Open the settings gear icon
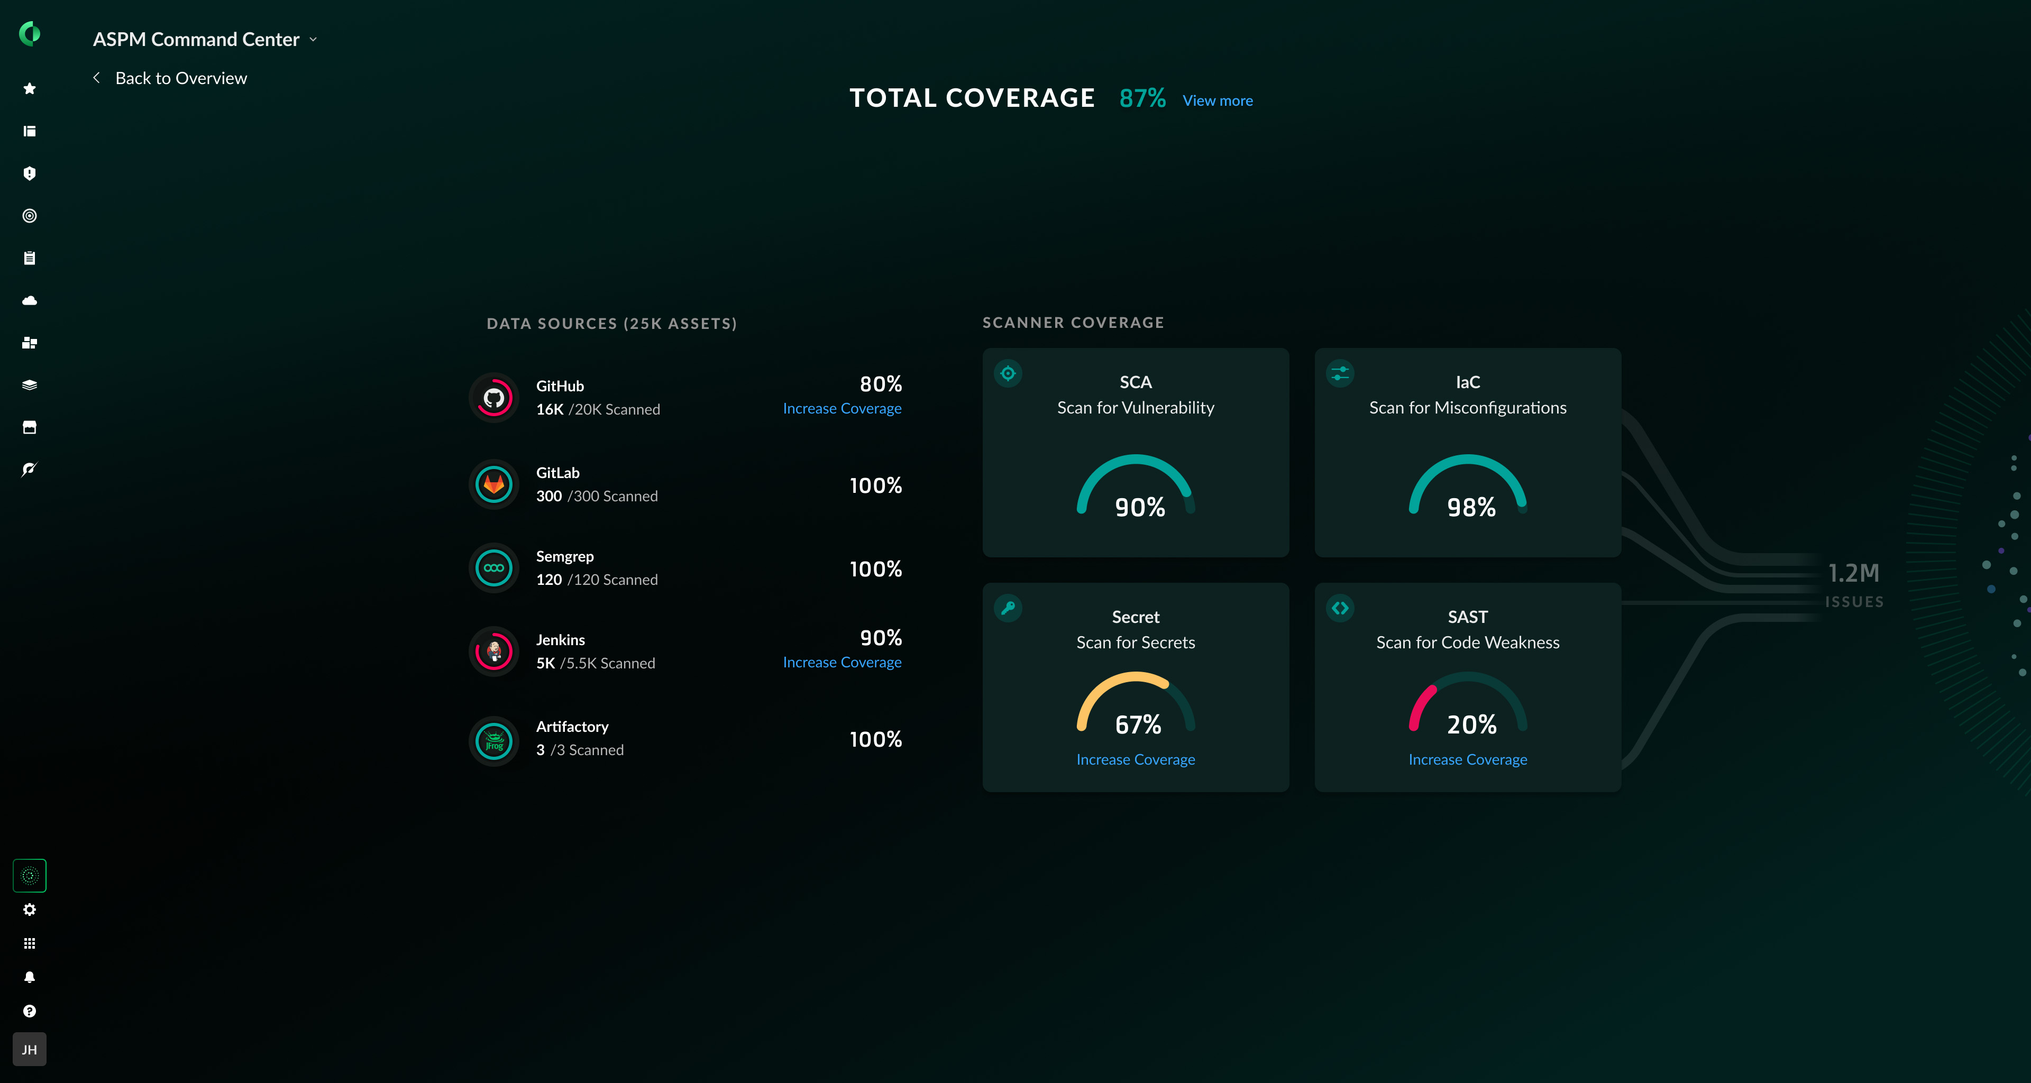 tap(29, 910)
